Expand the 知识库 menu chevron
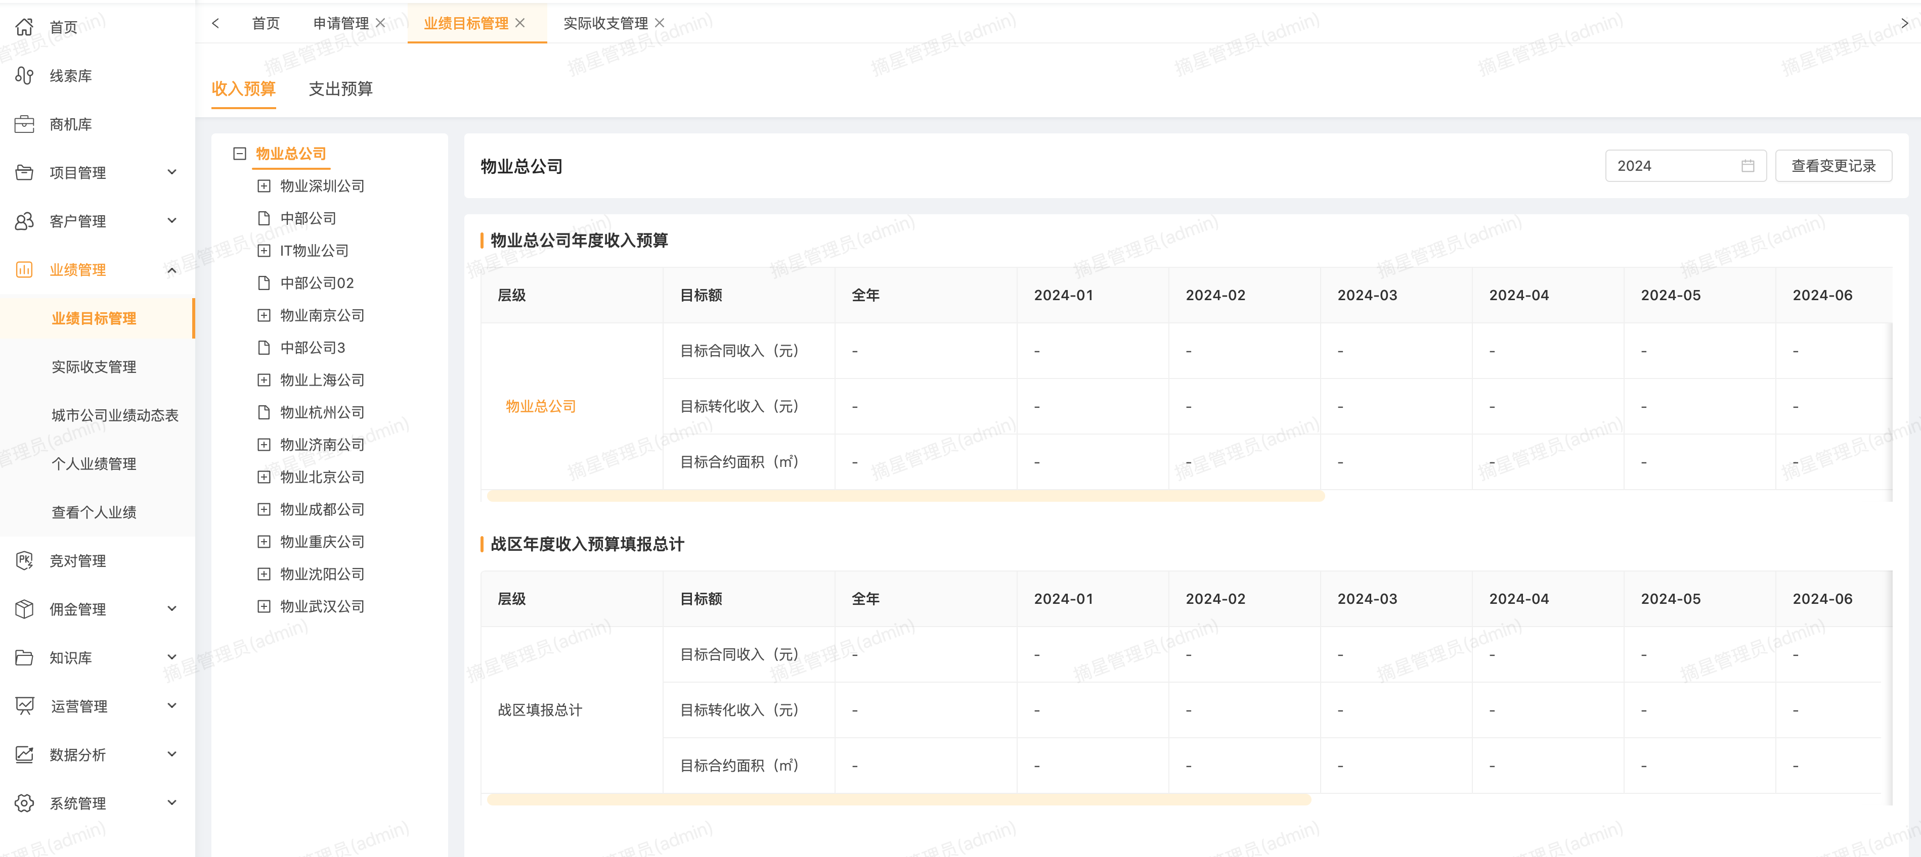The image size is (1921, 857). pyautogui.click(x=172, y=657)
